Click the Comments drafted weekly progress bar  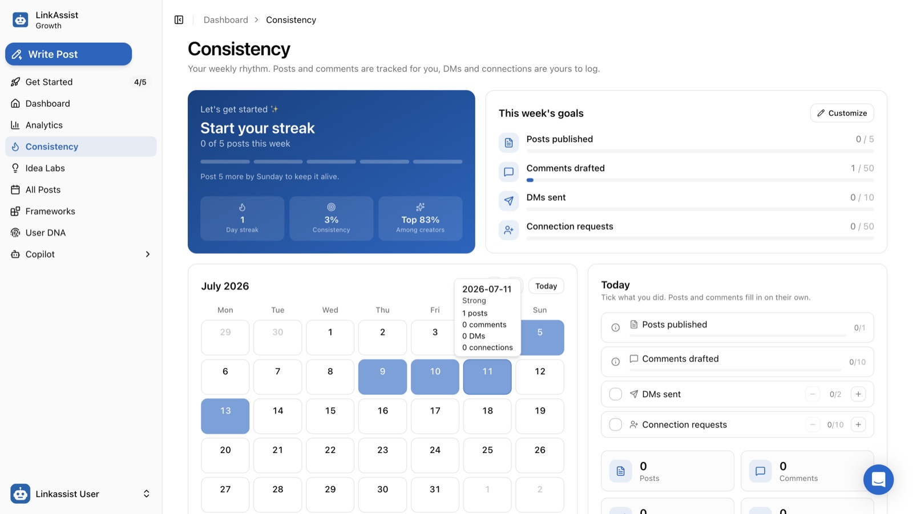pos(700,180)
